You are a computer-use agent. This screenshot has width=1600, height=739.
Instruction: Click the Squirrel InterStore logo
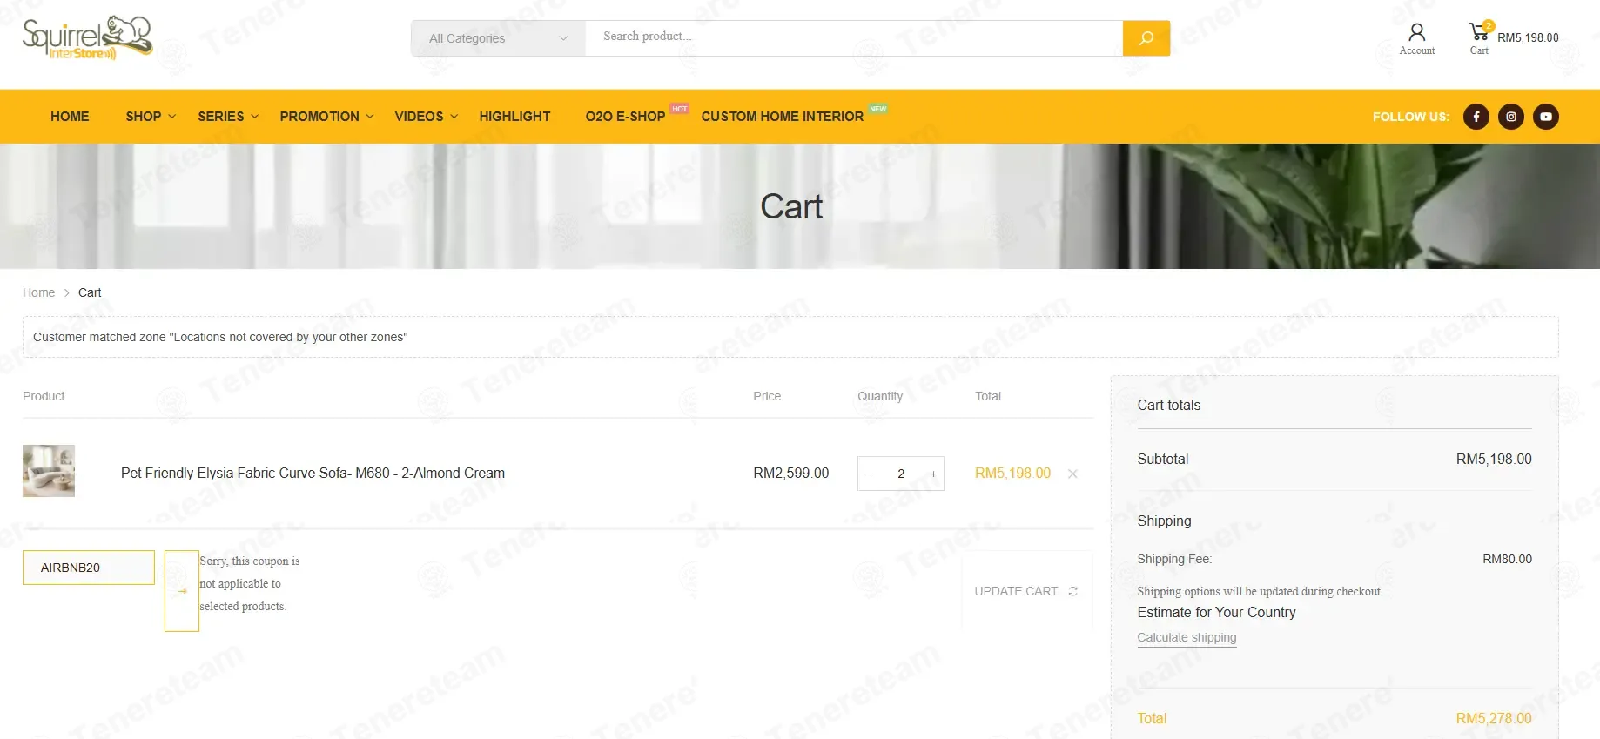pyautogui.click(x=87, y=37)
